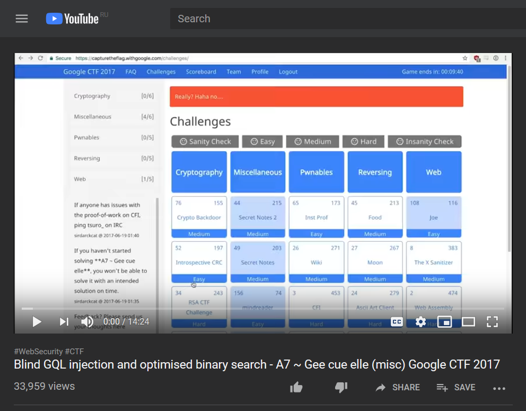Open the #WebSecurity hashtag link
This screenshot has height=411, width=526.
tap(38, 351)
